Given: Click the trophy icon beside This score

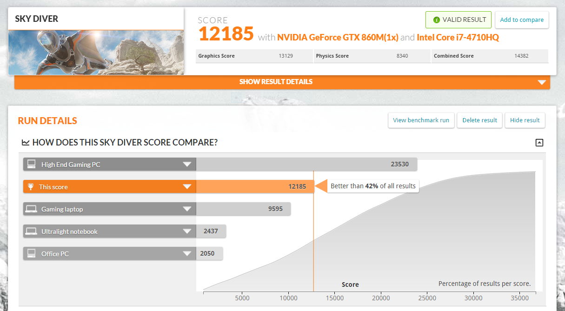Looking at the screenshot, I should click(31, 186).
